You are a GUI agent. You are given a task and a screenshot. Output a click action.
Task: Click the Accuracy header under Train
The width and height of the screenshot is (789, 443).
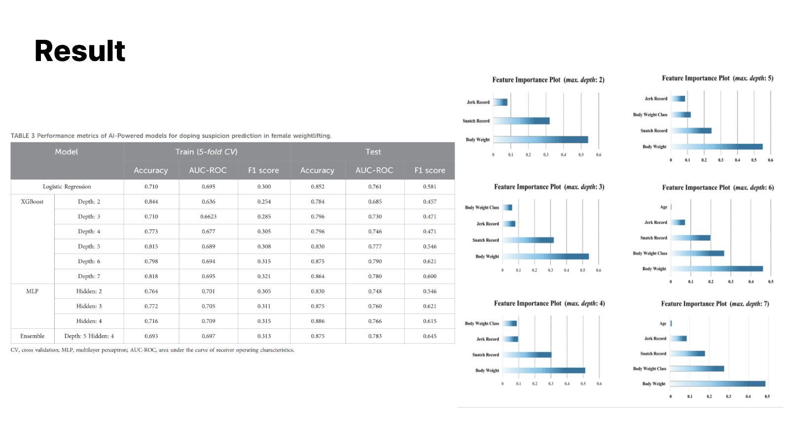pos(151,170)
